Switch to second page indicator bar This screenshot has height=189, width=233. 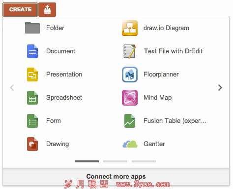[115, 161]
